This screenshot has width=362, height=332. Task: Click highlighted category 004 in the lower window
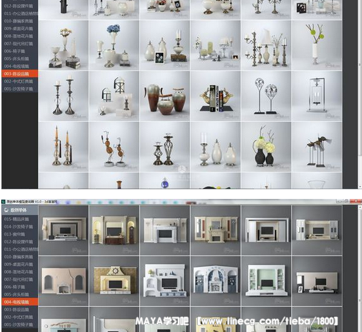pos(20,302)
